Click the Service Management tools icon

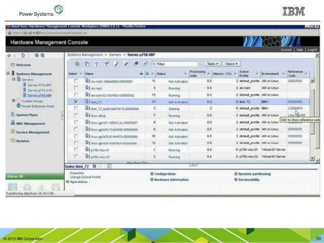(13, 132)
